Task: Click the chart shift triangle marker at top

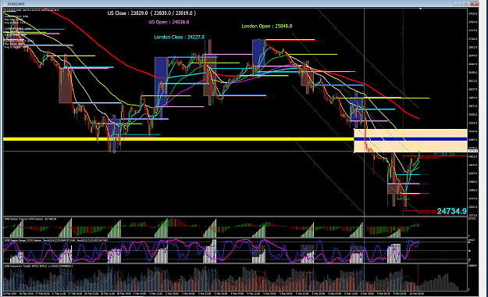Action: [x=421, y=9]
